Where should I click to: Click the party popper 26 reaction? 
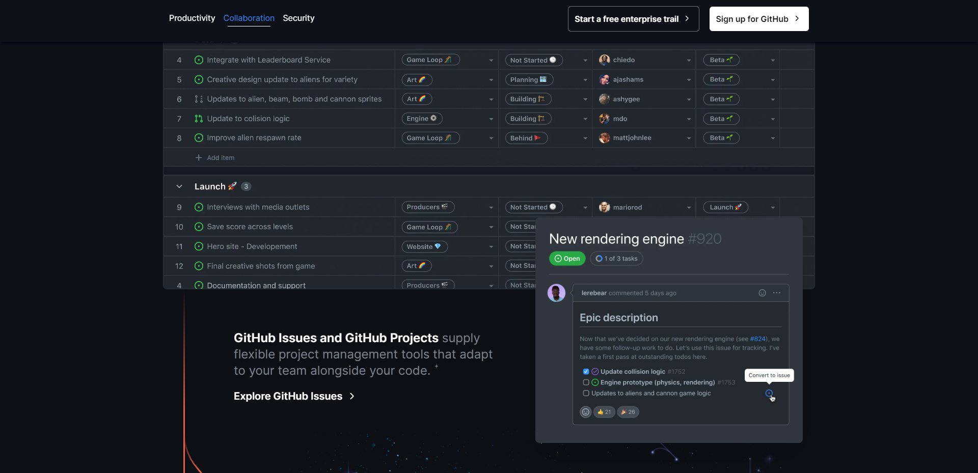tap(628, 412)
